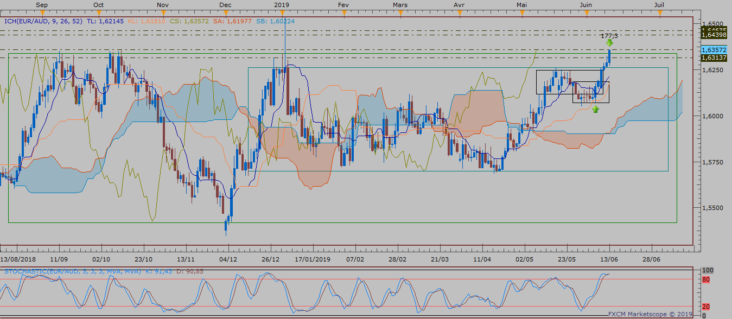Screen dimensions: 732x319
Task: Click the 21/03 date label
Action: click(x=440, y=259)
